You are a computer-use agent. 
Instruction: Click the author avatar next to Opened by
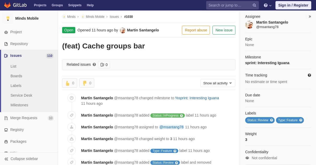click(123, 30)
